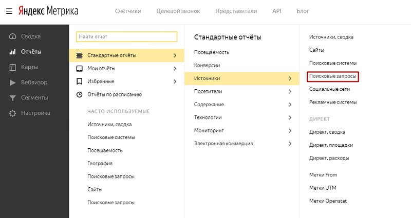The height and width of the screenshot is (218, 411).
Task: Expand the Посетители submenu chevron
Action: pyautogui.click(x=290, y=91)
